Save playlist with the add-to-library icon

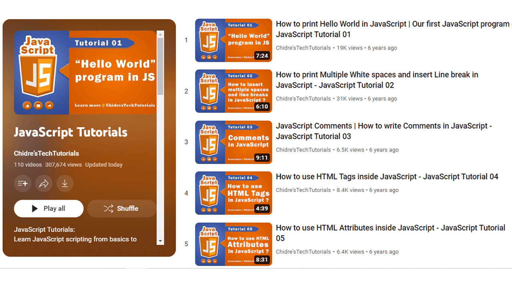pyautogui.click(x=23, y=184)
